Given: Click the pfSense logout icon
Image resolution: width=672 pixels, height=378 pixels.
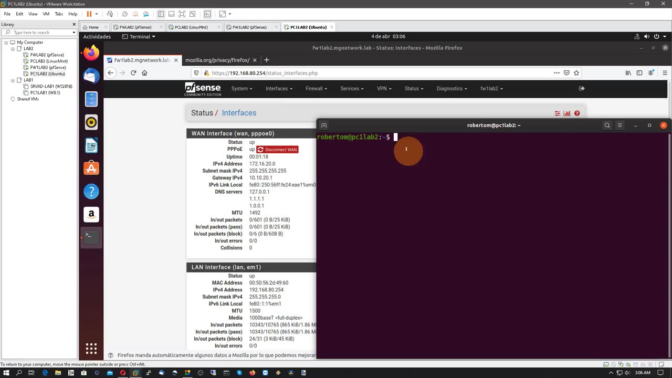Looking at the screenshot, I should 582,88.
